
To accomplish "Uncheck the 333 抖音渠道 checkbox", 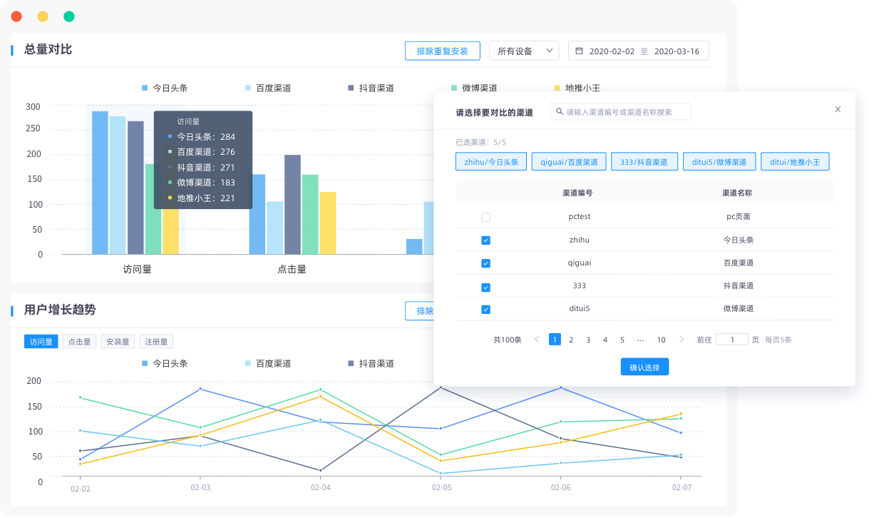I will pos(485,287).
